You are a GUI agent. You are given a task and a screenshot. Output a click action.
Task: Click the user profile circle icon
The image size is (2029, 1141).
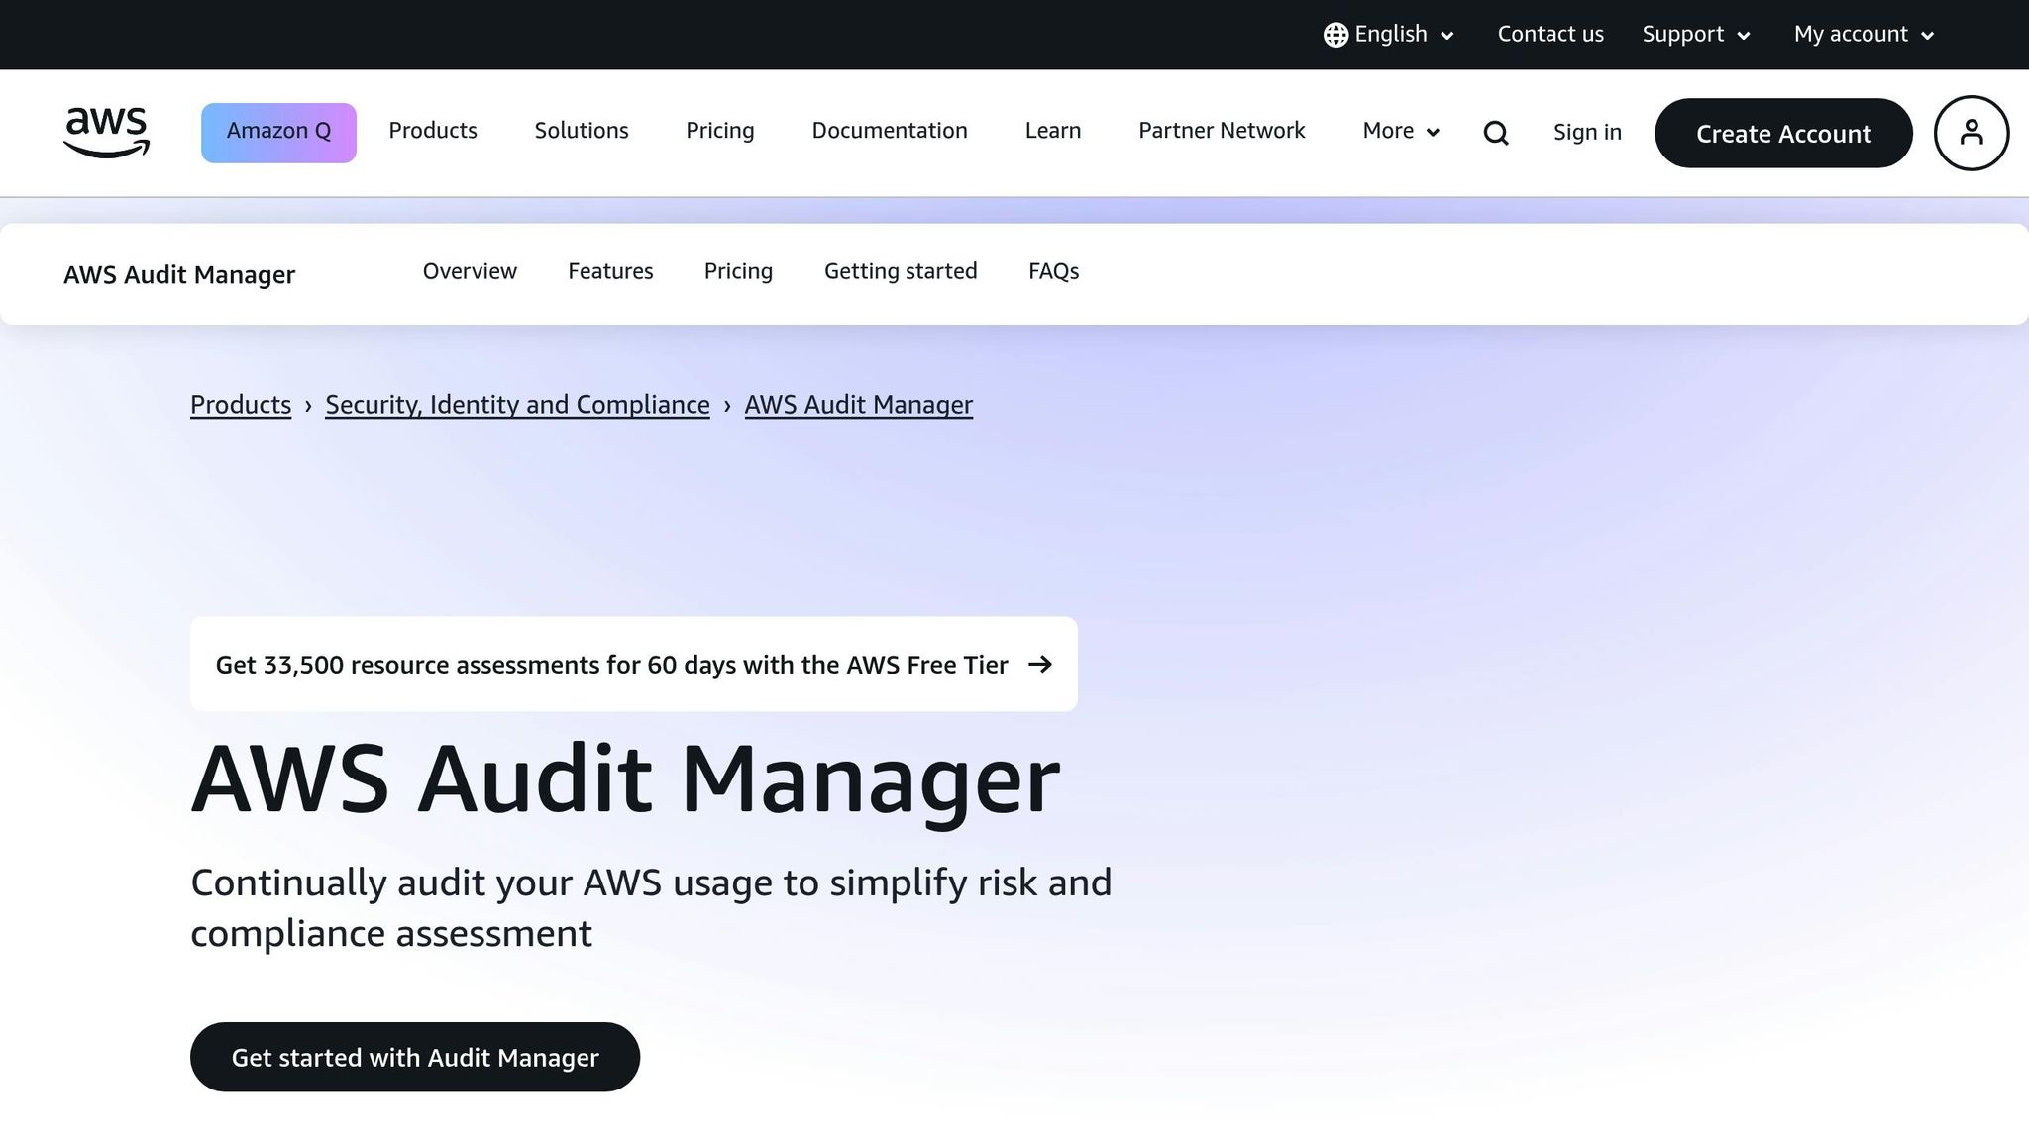pyautogui.click(x=1972, y=133)
